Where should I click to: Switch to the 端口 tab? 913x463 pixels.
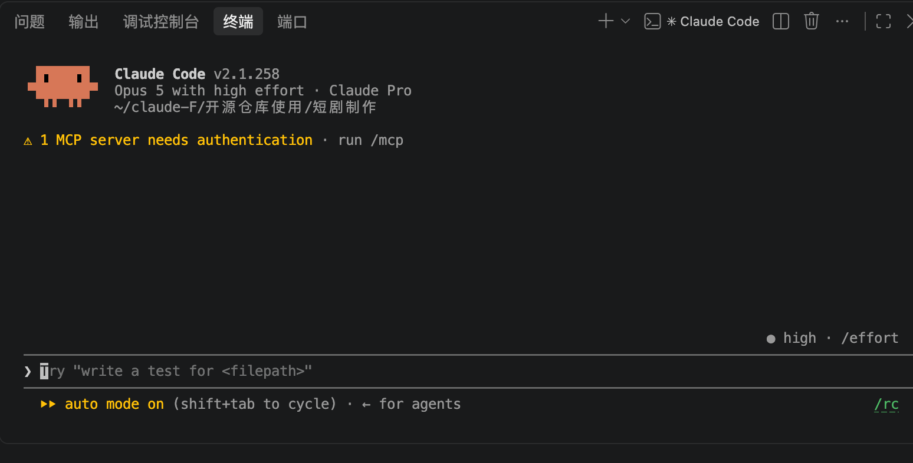[292, 22]
